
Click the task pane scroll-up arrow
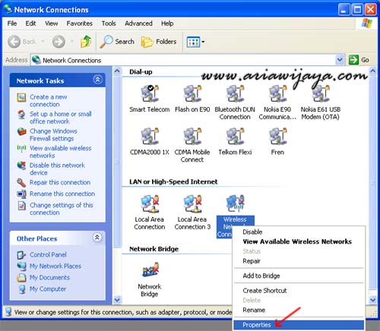coord(117,71)
